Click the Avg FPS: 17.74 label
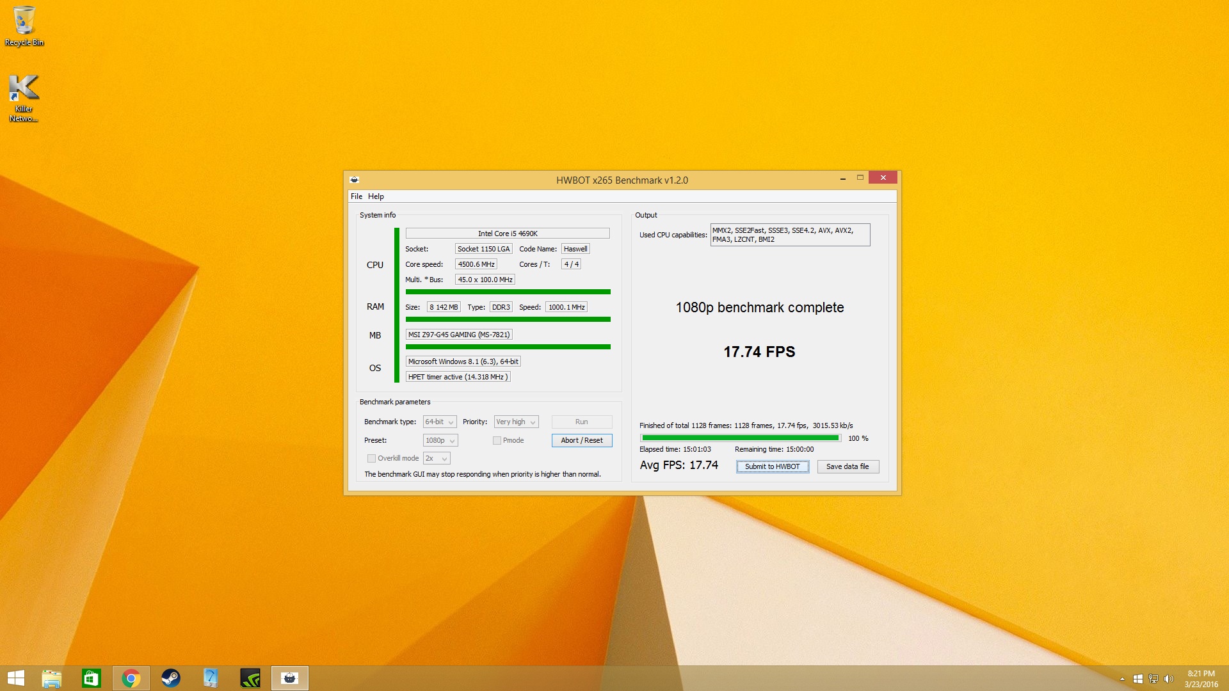The height and width of the screenshot is (691, 1229). click(679, 465)
